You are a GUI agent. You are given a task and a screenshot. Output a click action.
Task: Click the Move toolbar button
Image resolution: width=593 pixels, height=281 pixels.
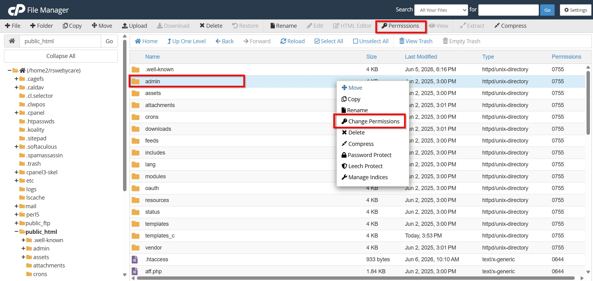(x=102, y=26)
